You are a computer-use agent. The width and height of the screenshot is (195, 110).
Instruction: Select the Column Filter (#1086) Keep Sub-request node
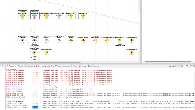coord(34,52)
